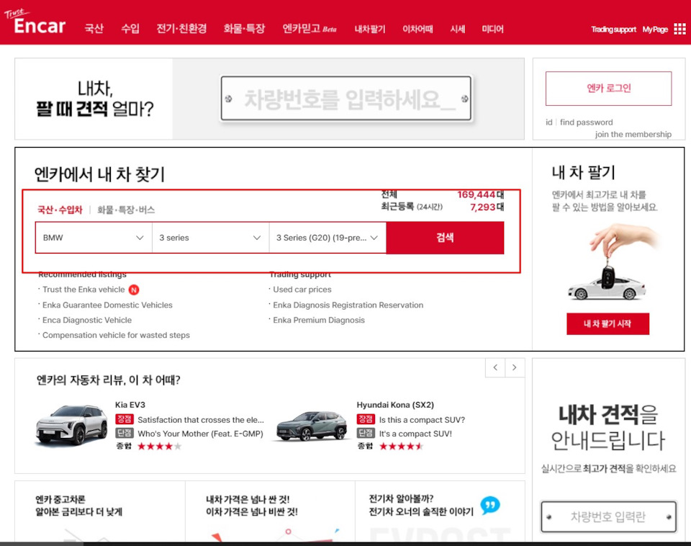Click the 7,293대 recent registrations count
Image resolution: width=691 pixels, height=546 pixels.
click(x=487, y=207)
